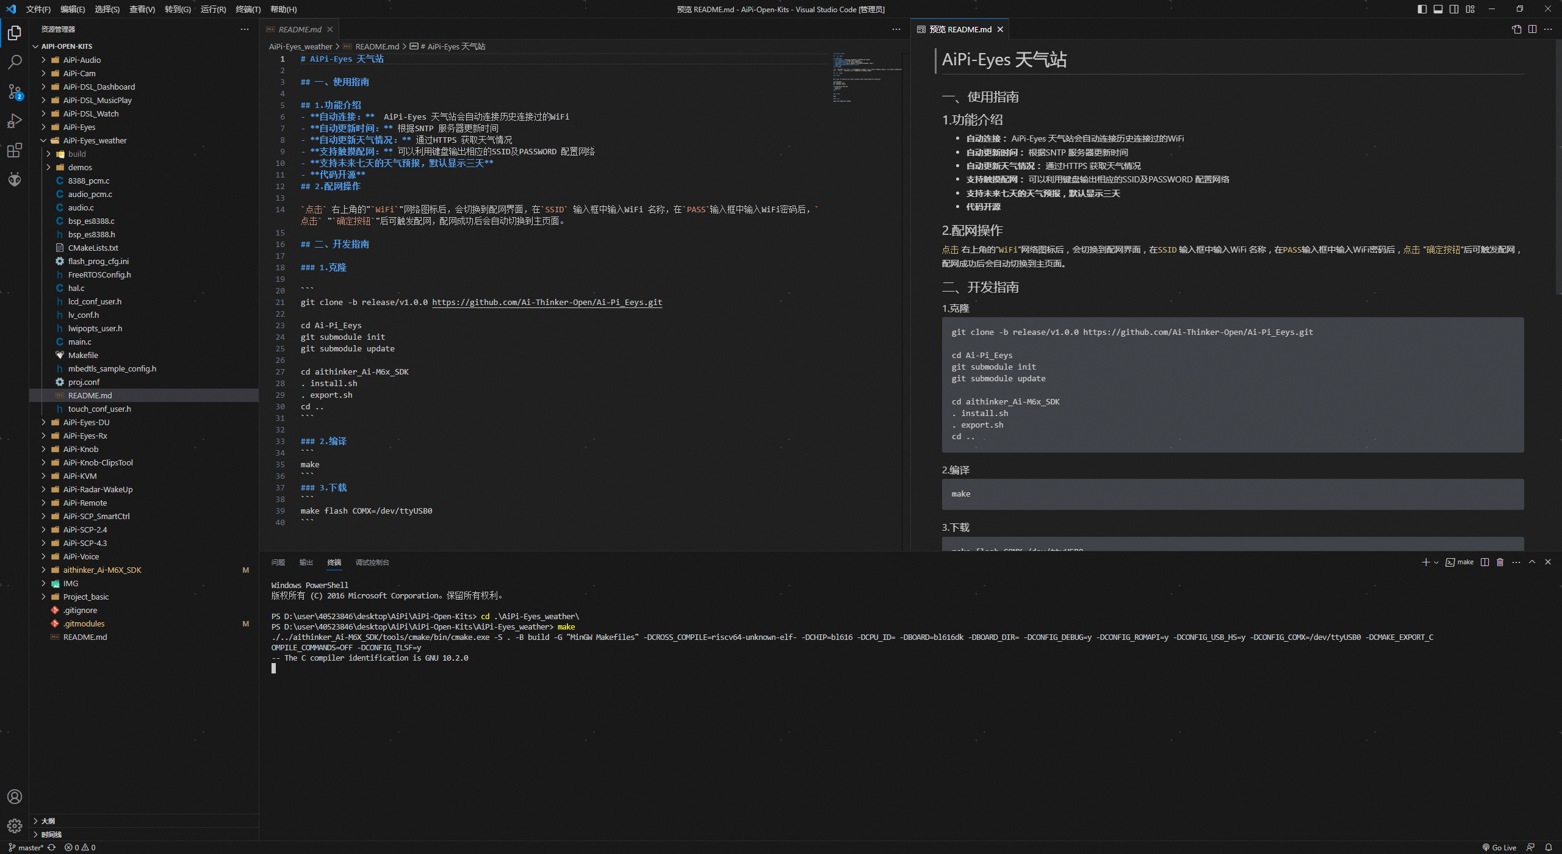1562x854 pixels.
Task: Split the preview editor to the right
Action: (x=1532, y=29)
